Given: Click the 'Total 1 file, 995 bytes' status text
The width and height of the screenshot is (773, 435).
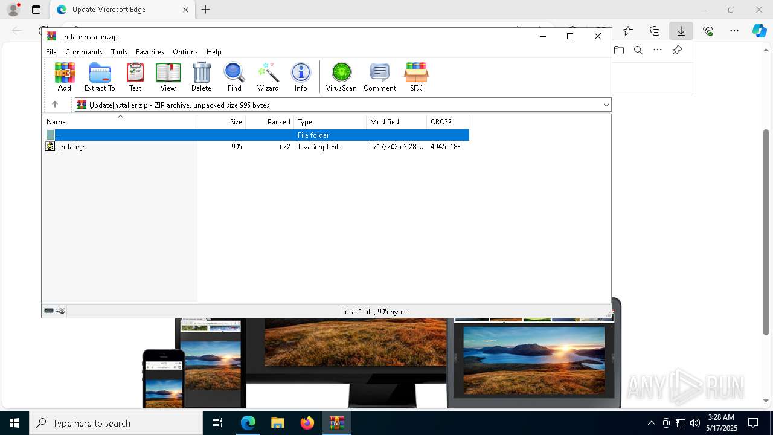Looking at the screenshot, I should click(x=374, y=312).
